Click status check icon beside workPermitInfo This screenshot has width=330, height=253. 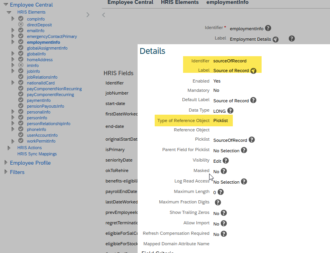click(x=21, y=141)
